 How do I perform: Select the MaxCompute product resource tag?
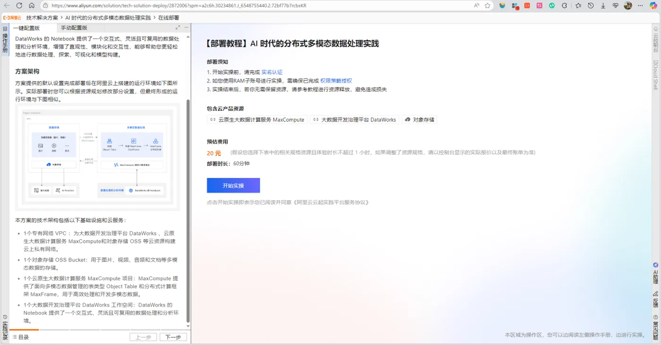[257, 120]
